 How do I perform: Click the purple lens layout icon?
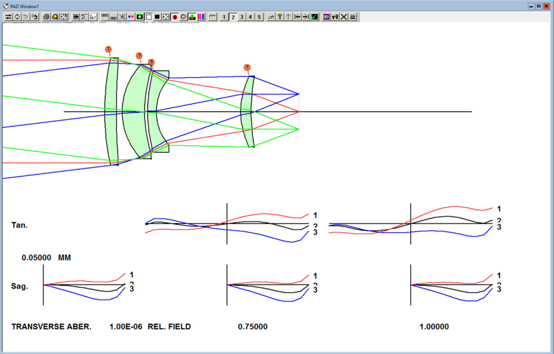(x=326, y=17)
